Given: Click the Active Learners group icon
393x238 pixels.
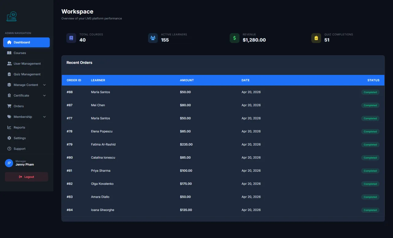Looking at the screenshot, I should click(x=153, y=38).
